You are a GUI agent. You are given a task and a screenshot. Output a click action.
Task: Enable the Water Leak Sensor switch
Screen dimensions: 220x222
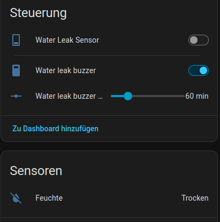199,40
